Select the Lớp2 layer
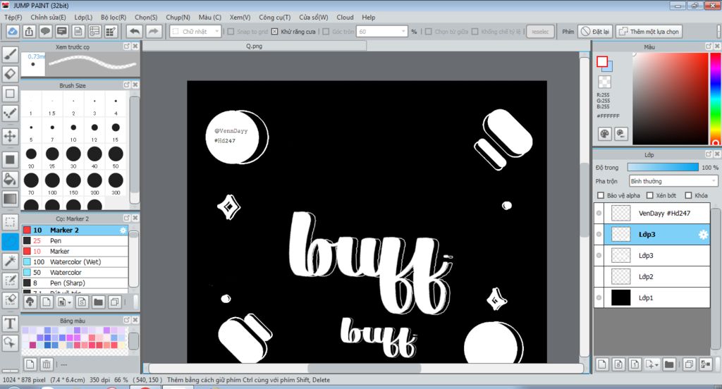The image size is (722, 389). point(652,277)
